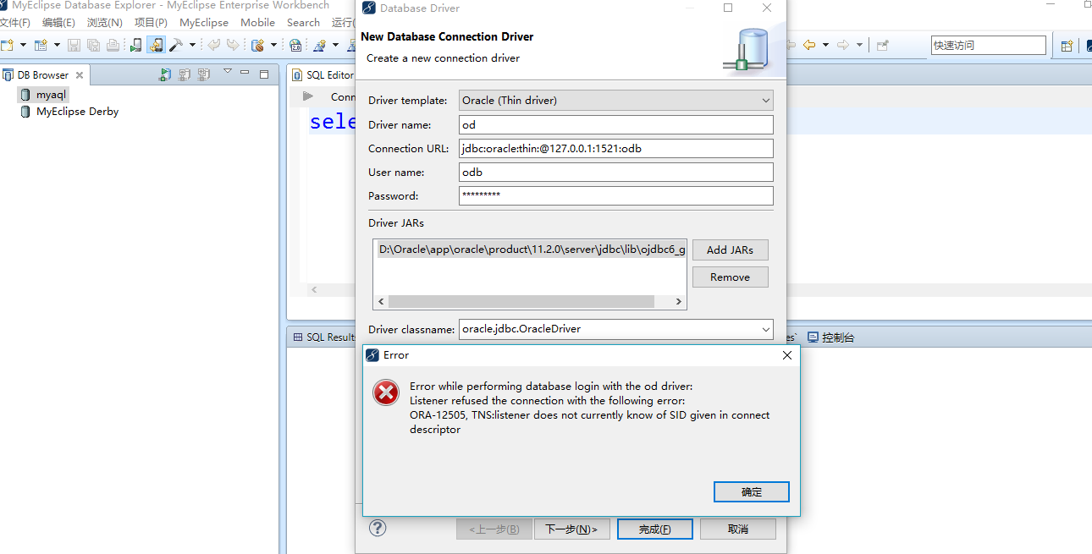
Task: Click the new item list toolbar icon
Action: [x=40, y=45]
